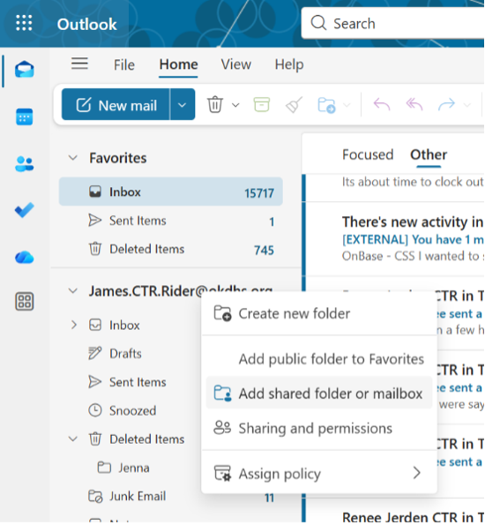
Task: Click the Reply all double-arrow icon
Action: [x=414, y=105]
